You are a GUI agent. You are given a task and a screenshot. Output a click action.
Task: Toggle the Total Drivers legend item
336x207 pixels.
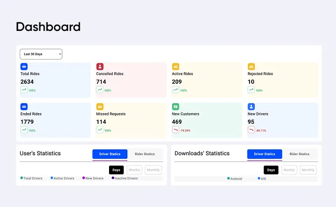coord(31,178)
